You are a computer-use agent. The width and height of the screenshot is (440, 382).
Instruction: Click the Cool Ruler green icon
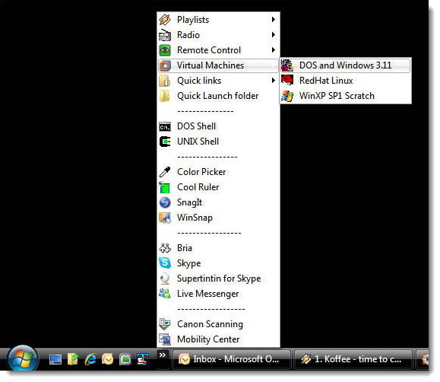[165, 187]
